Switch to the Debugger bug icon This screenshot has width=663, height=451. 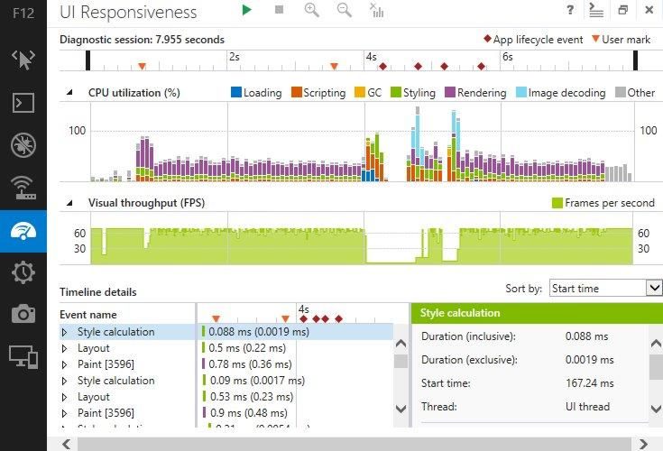pos(23,145)
